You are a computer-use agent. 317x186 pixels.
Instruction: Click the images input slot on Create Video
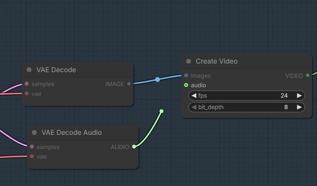(186, 75)
